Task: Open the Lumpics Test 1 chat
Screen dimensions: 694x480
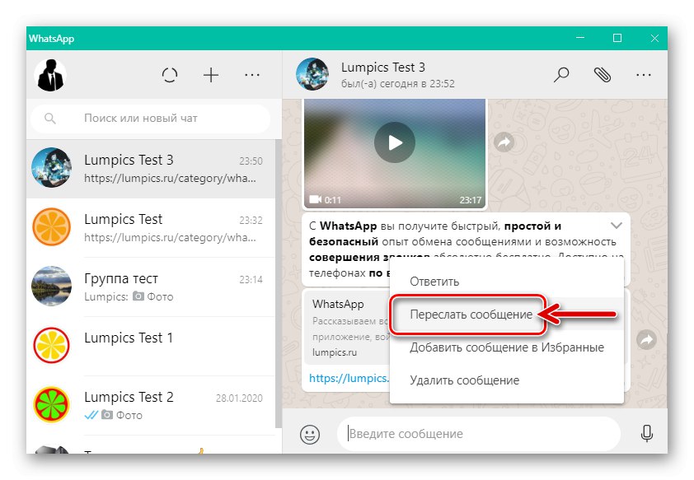Action: tap(151, 347)
